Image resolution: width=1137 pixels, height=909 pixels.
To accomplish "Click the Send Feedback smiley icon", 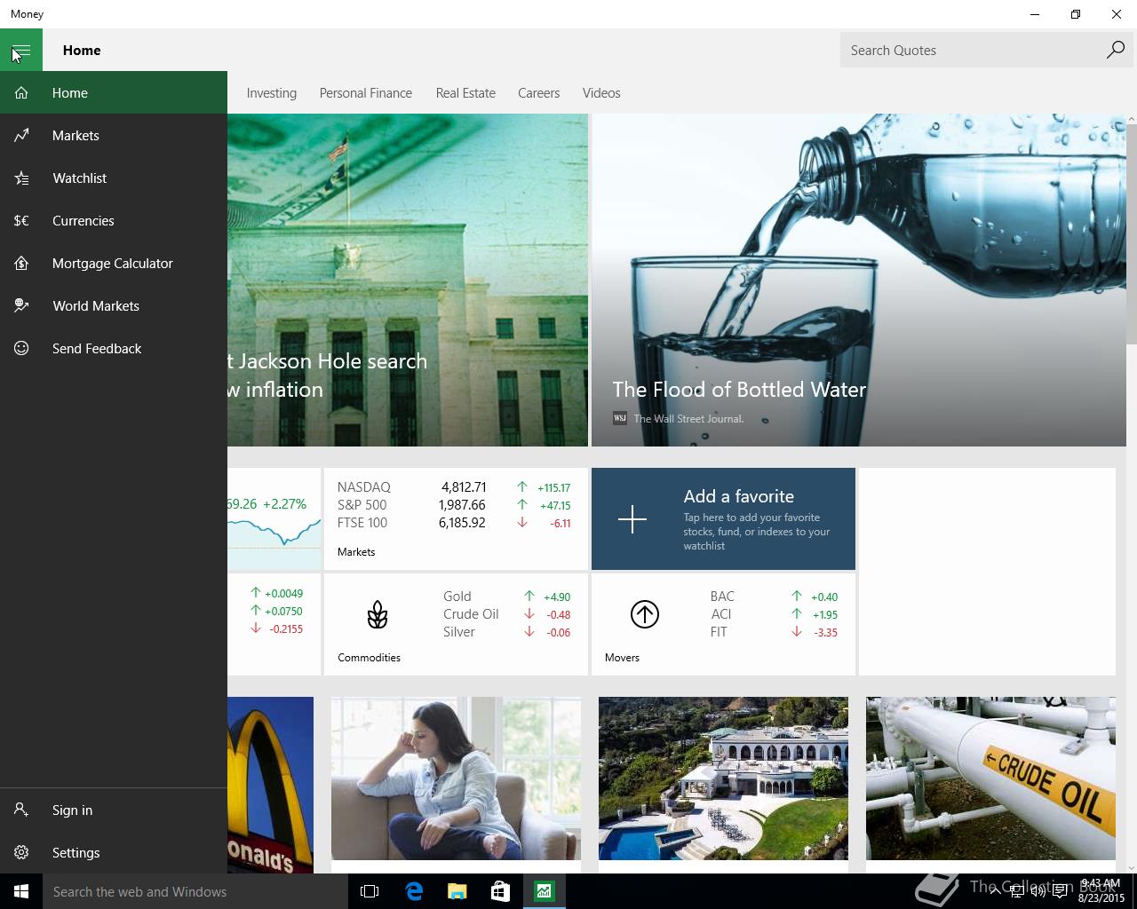I will [x=21, y=349].
